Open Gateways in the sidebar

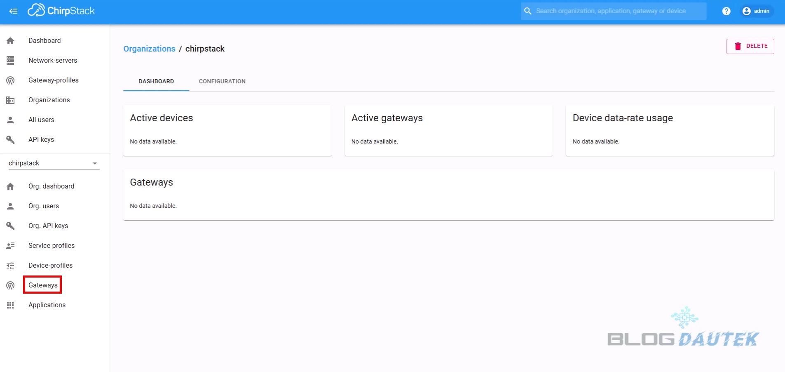tap(43, 285)
